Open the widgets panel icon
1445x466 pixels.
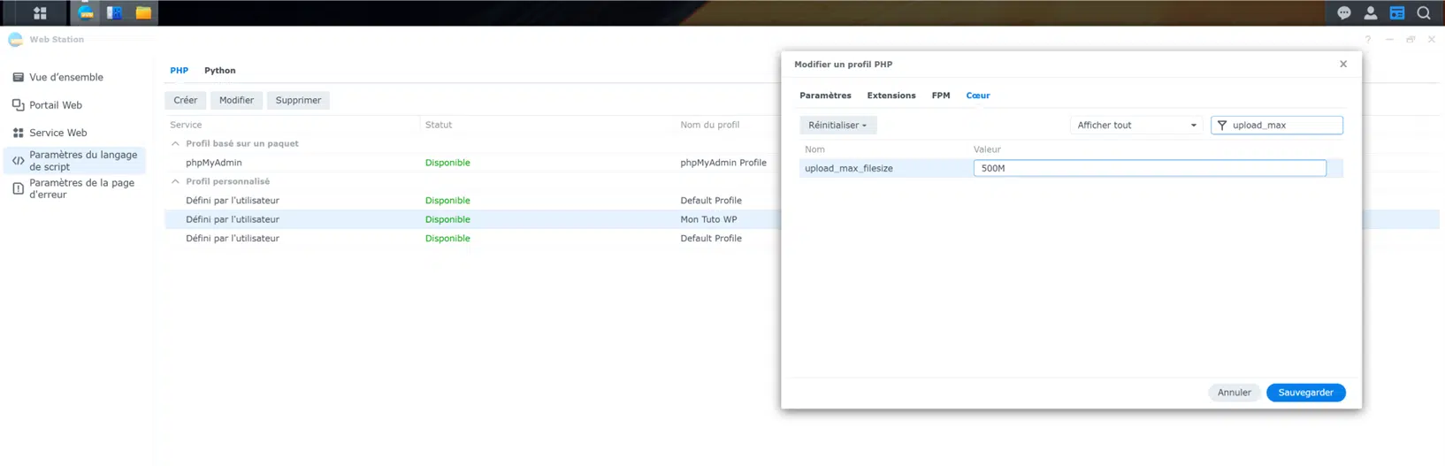point(1396,12)
